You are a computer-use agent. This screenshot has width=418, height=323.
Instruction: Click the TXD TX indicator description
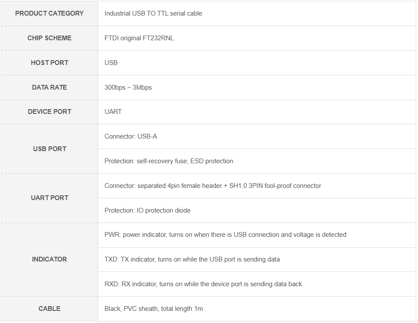click(x=192, y=259)
